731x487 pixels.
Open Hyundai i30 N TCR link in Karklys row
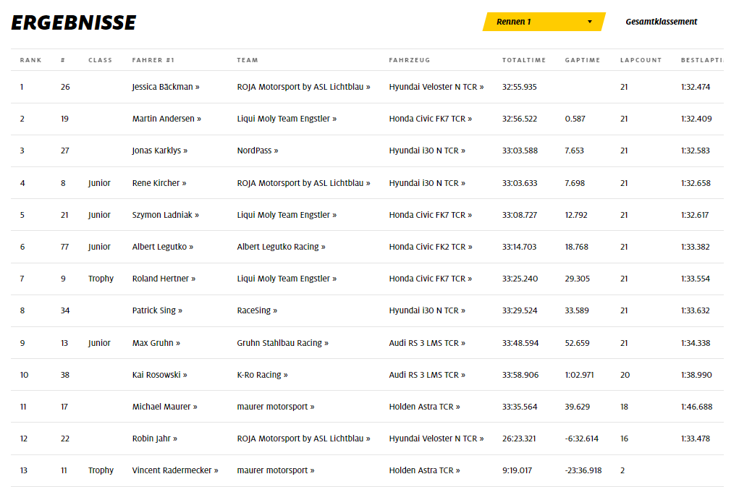pyautogui.click(x=427, y=151)
